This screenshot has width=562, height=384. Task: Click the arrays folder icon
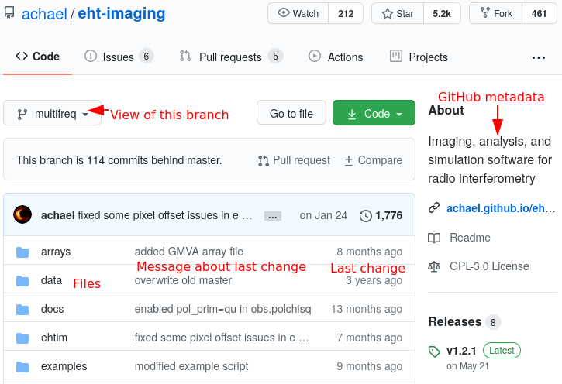click(22, 252)
